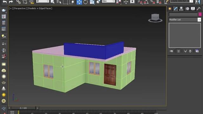Open Configure Modifier Sets
203x114 pixels.
coord(197,51)
